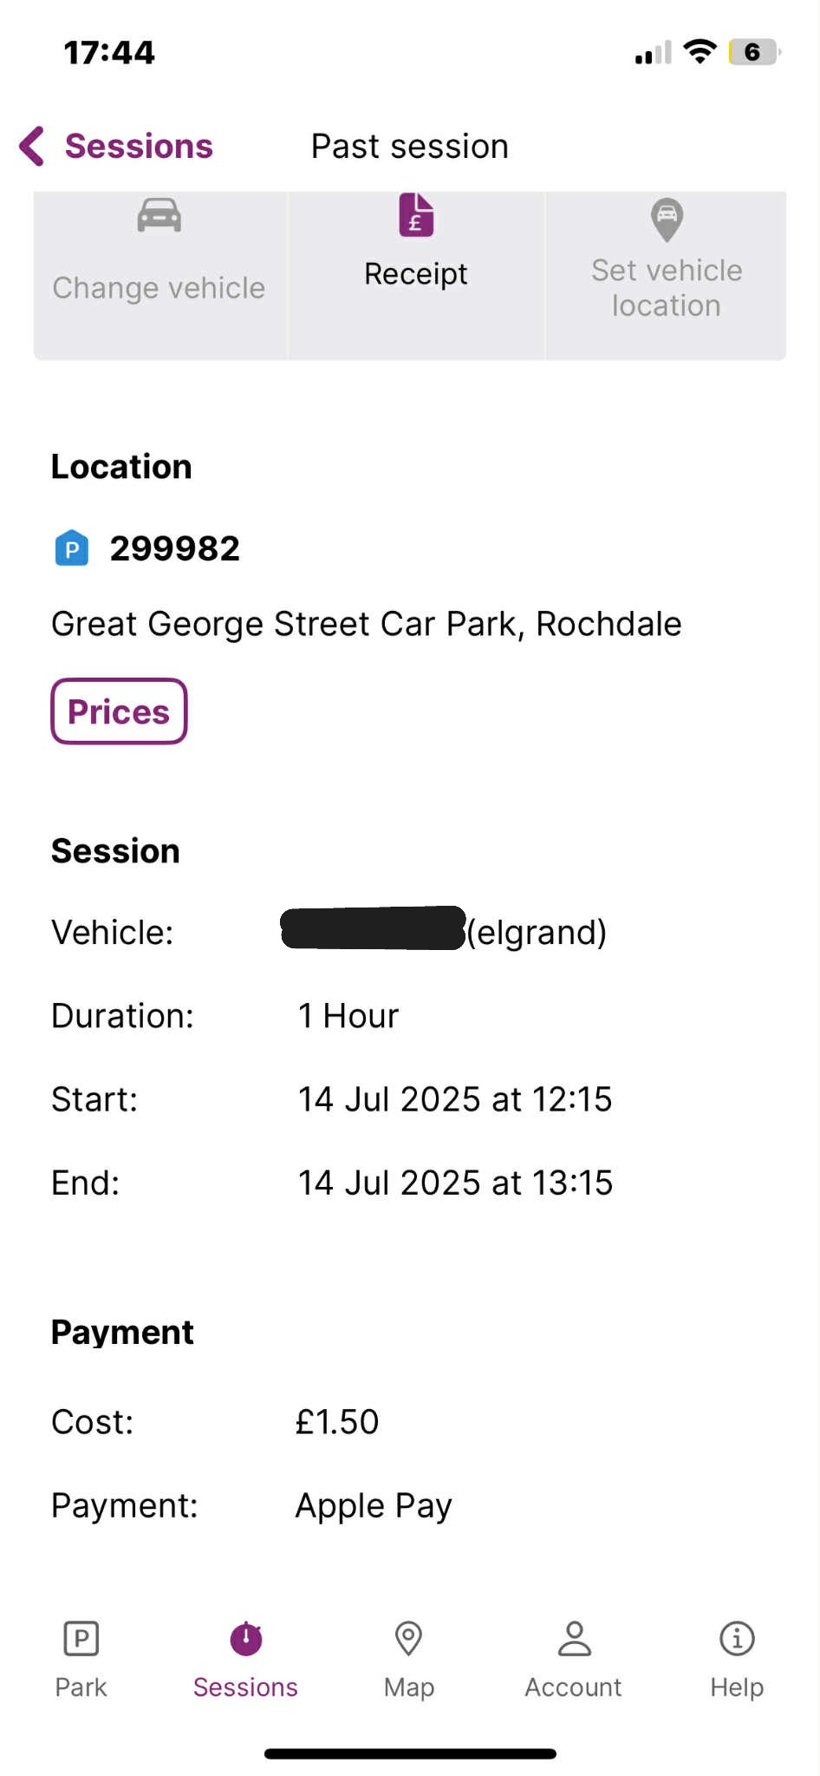
Task: Tap the battery indicator in status bar
Action: (x=753, y=52)
